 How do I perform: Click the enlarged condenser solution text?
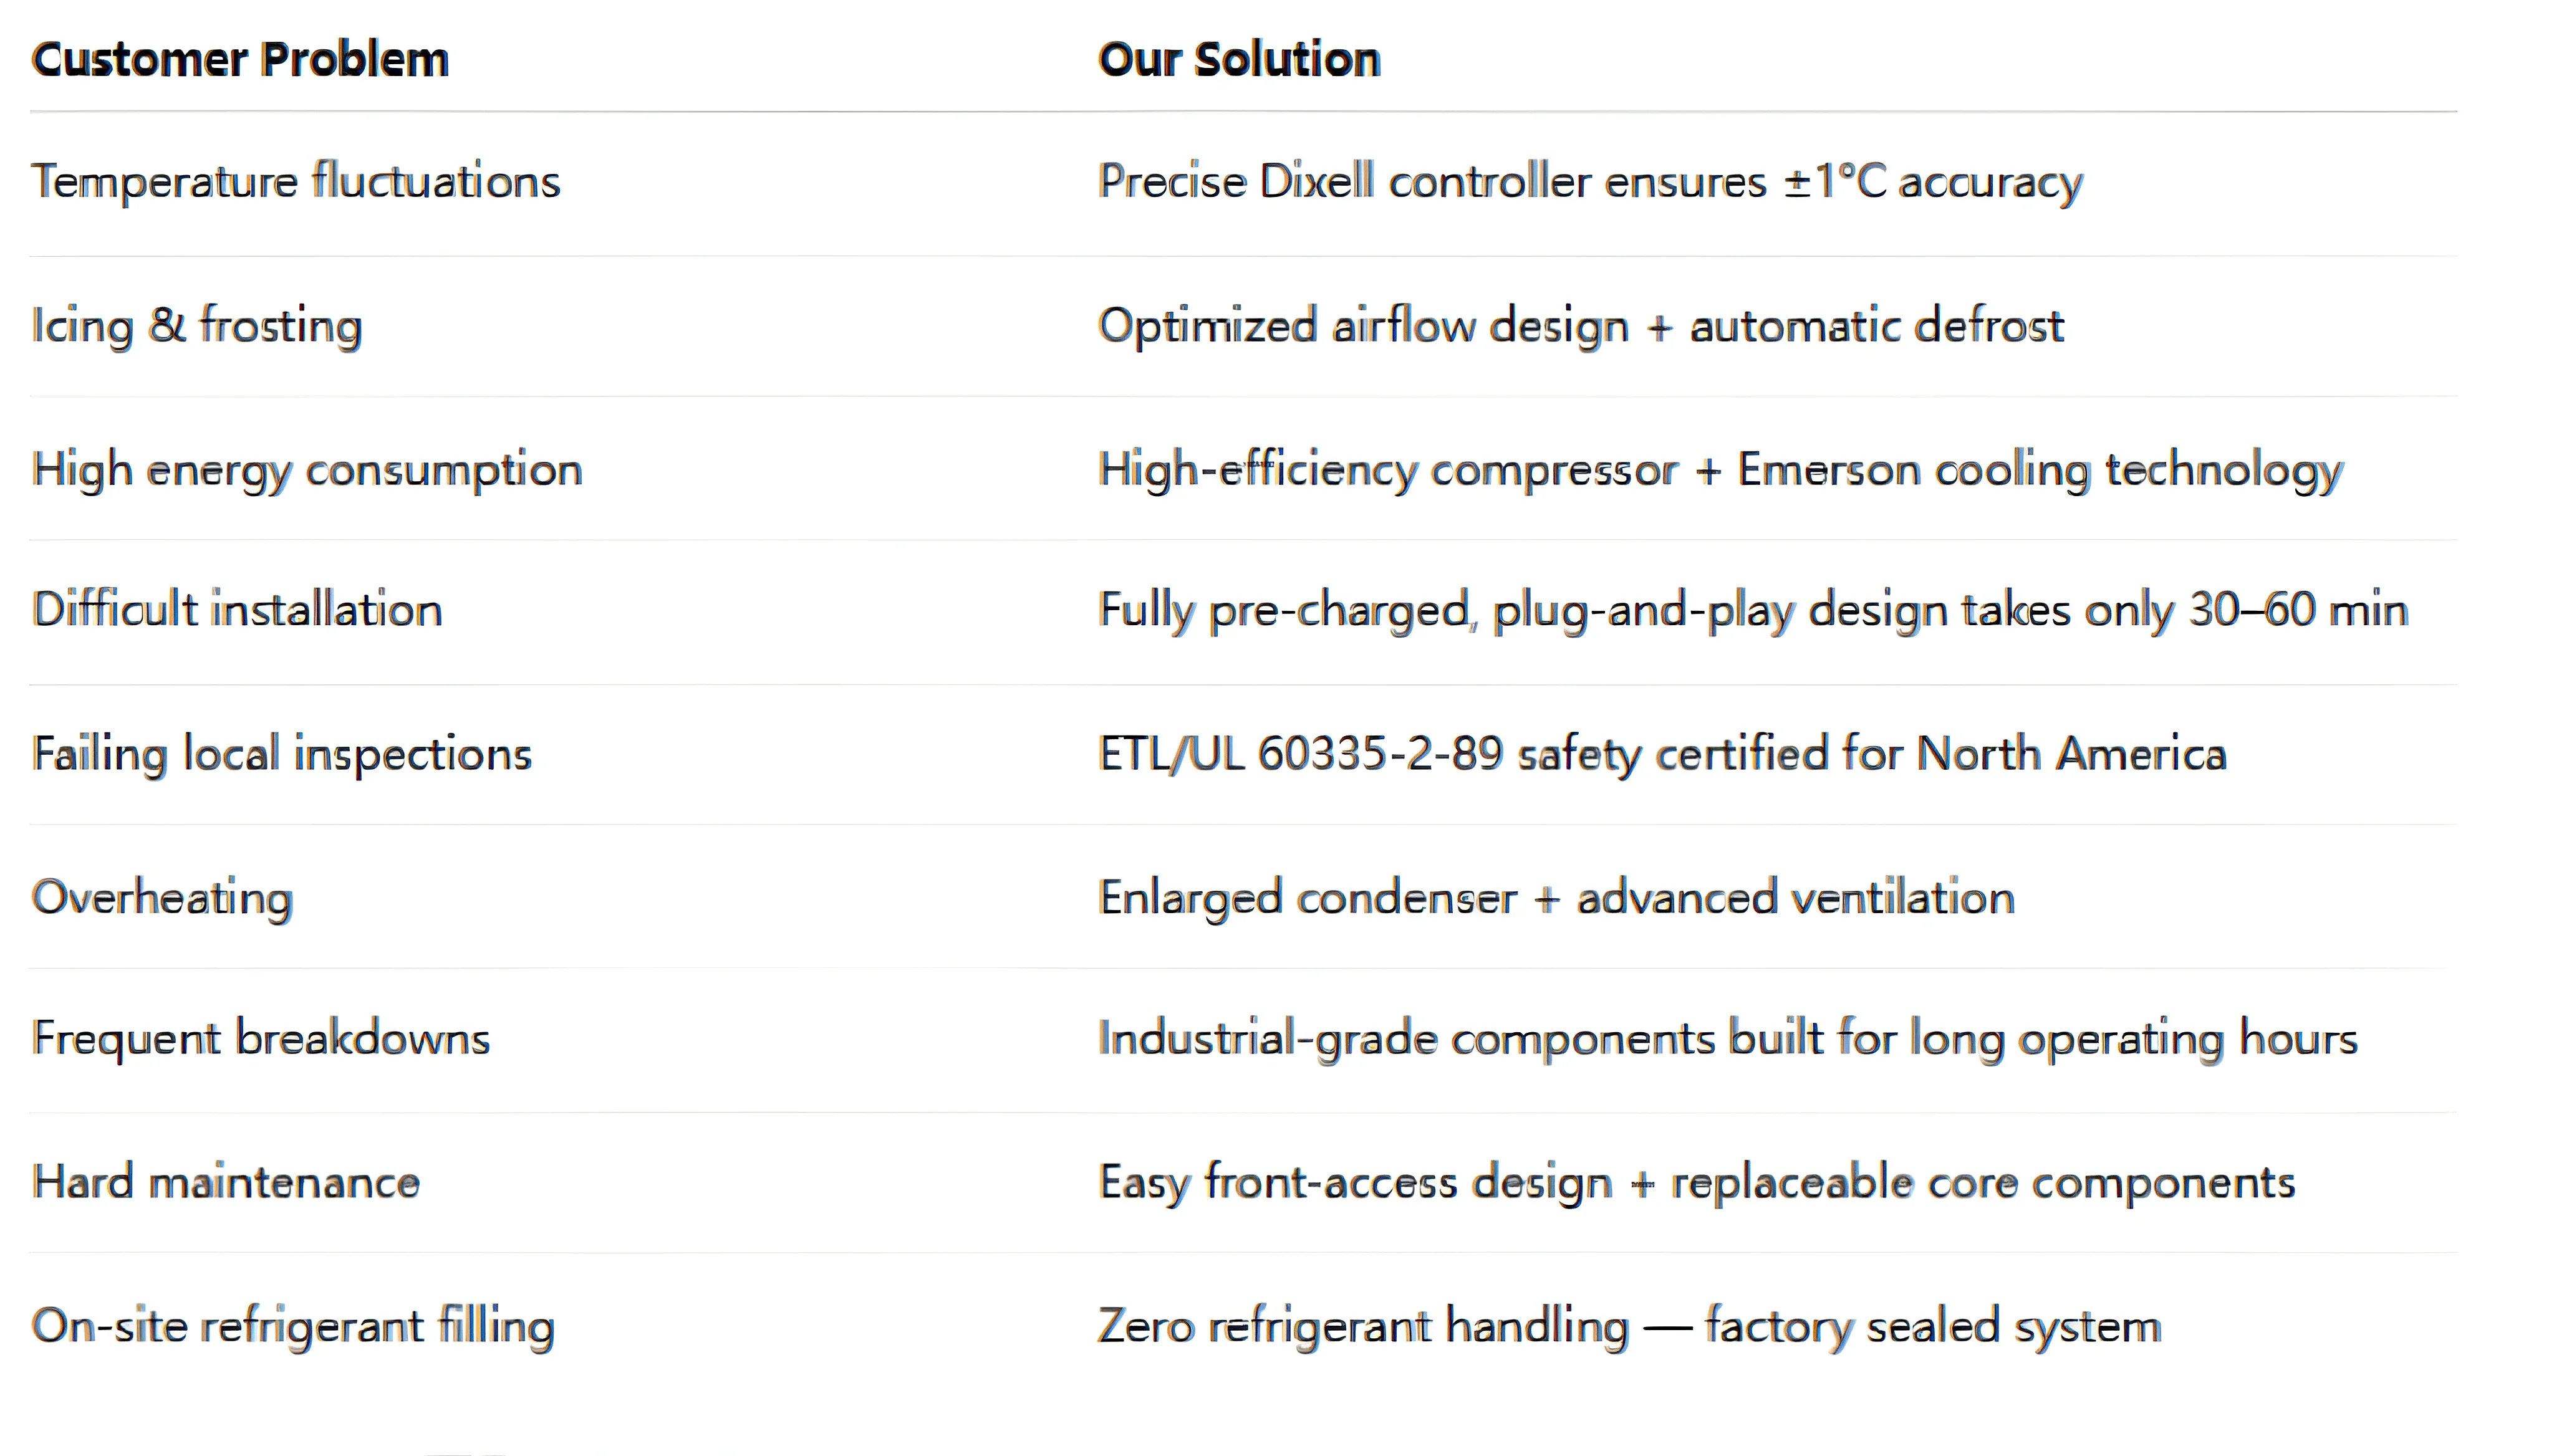click(1556, 898)
